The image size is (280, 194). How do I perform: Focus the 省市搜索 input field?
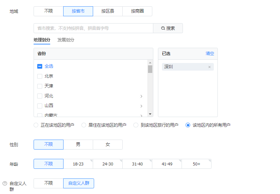click(93, 28)
